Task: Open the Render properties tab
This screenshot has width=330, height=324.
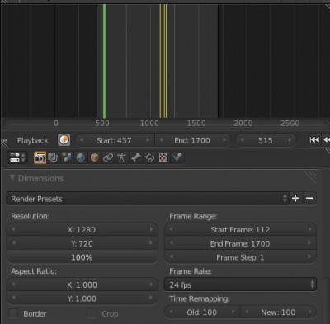Action: (40, 157)
